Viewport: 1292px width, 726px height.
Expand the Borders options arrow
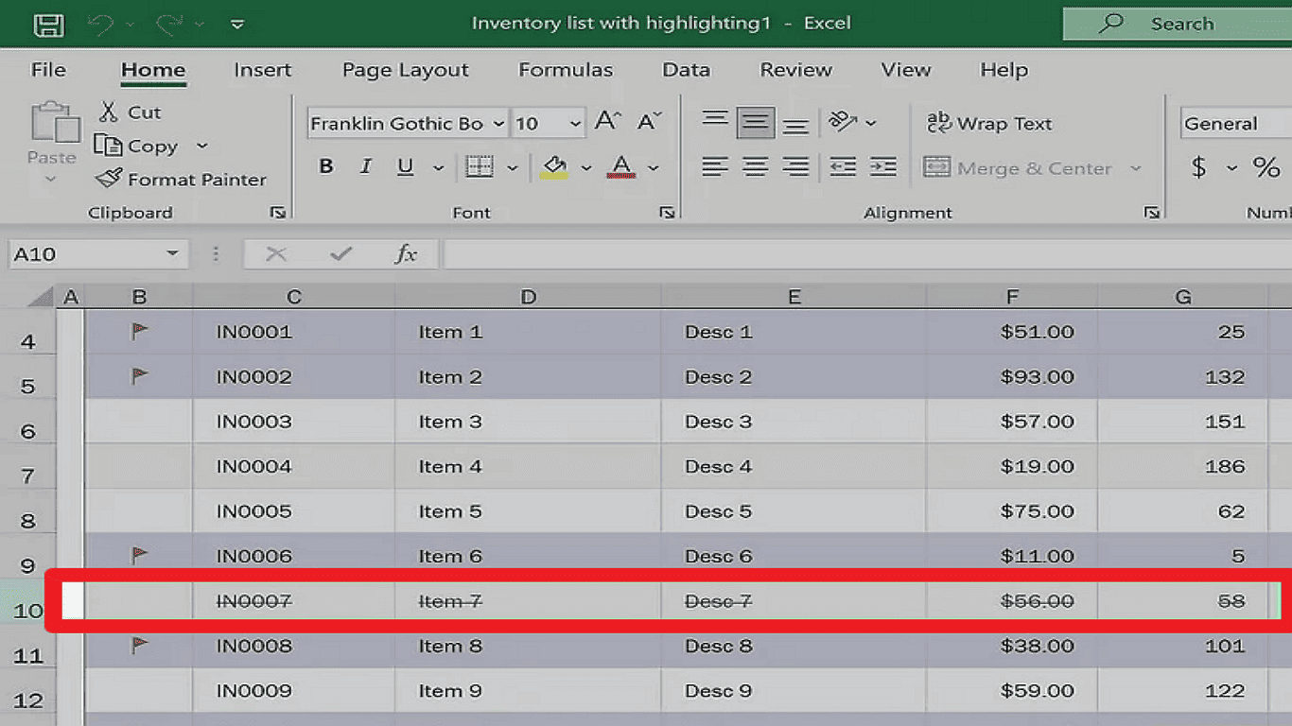point(512,168)
